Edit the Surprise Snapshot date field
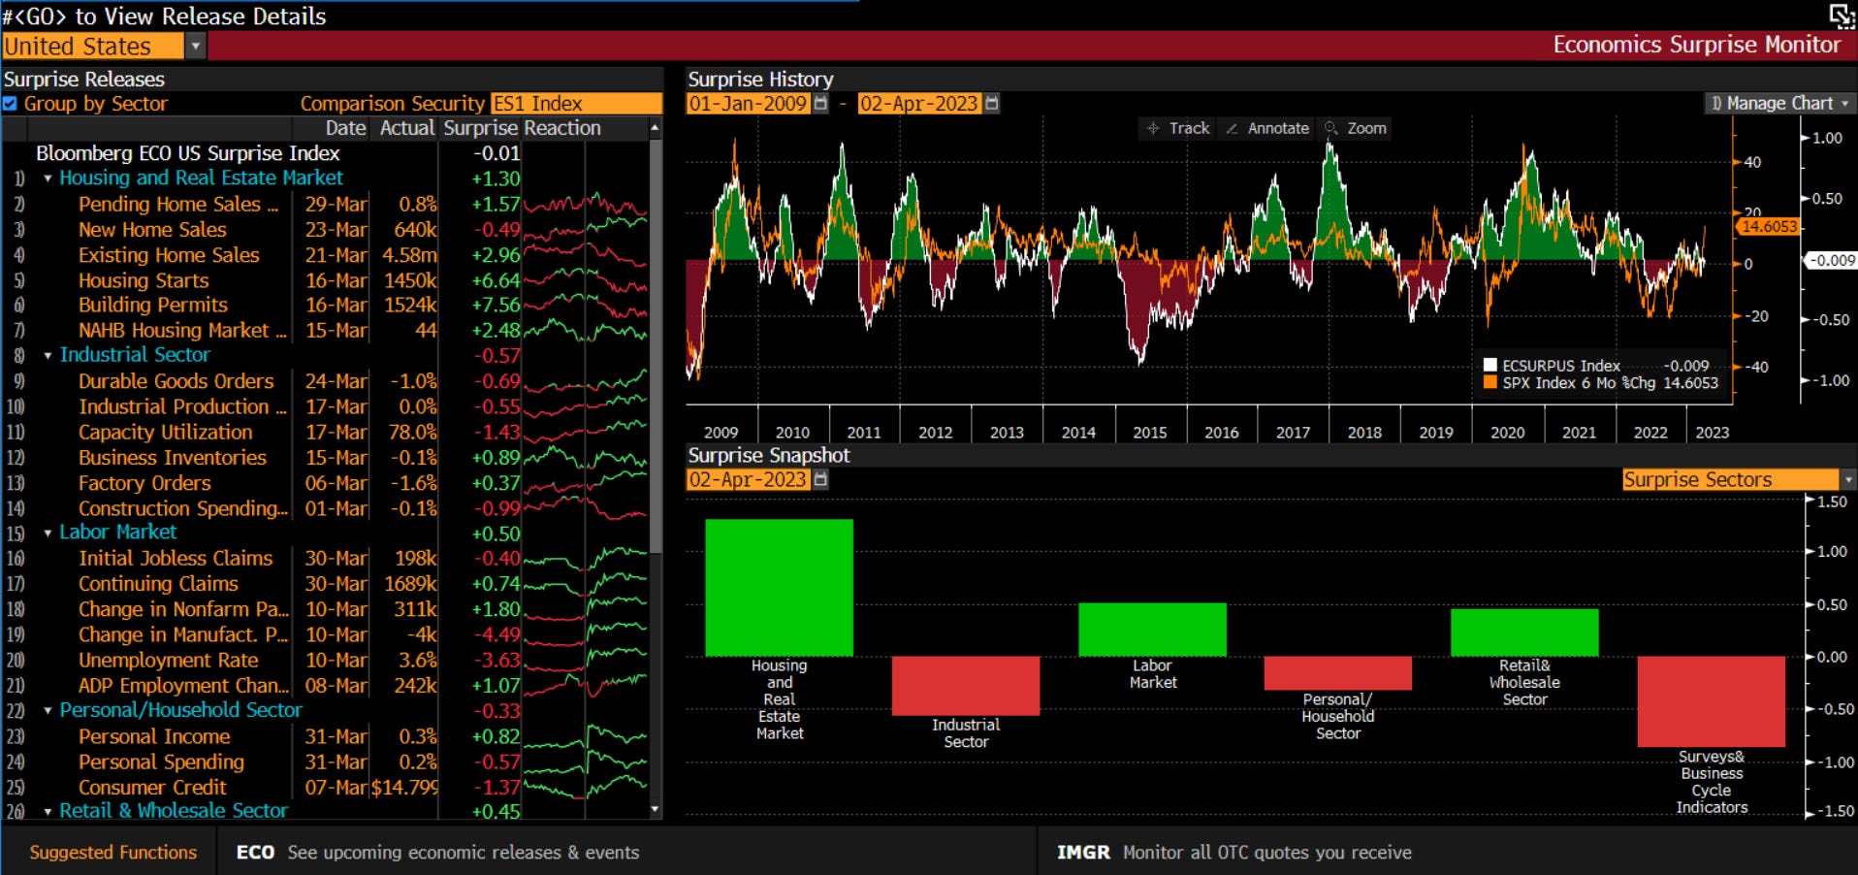The image size is (1858, 875). 748,479
